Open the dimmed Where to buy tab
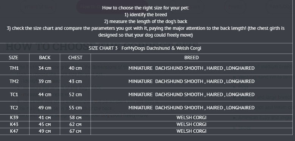Screen dimensions: 295x141 (38, 7)
